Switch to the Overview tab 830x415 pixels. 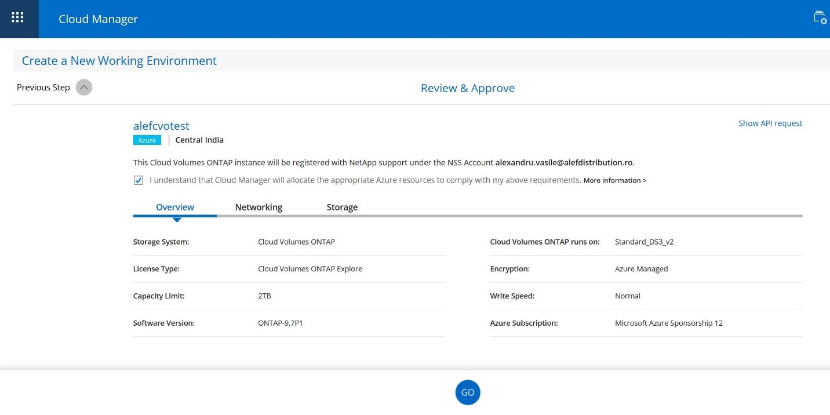[175, 207]
